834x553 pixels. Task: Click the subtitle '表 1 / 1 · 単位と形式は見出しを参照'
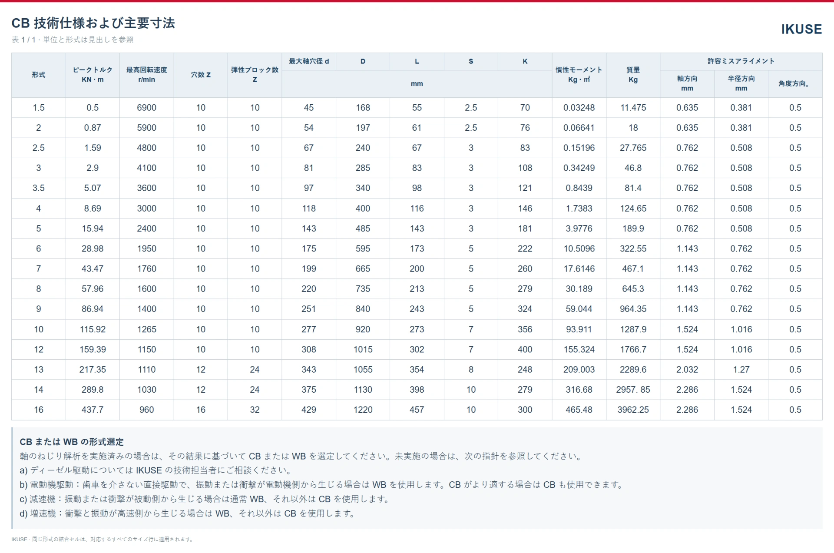(73, 40)
